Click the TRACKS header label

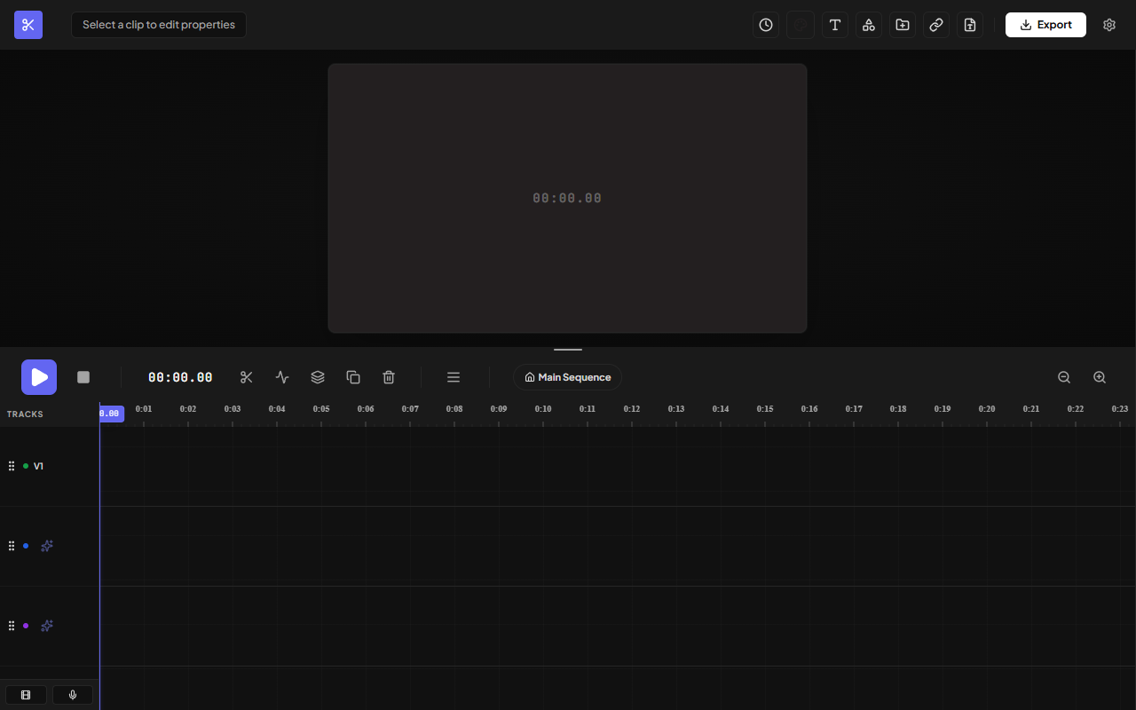pyautogui.click(x=25, y=414)
